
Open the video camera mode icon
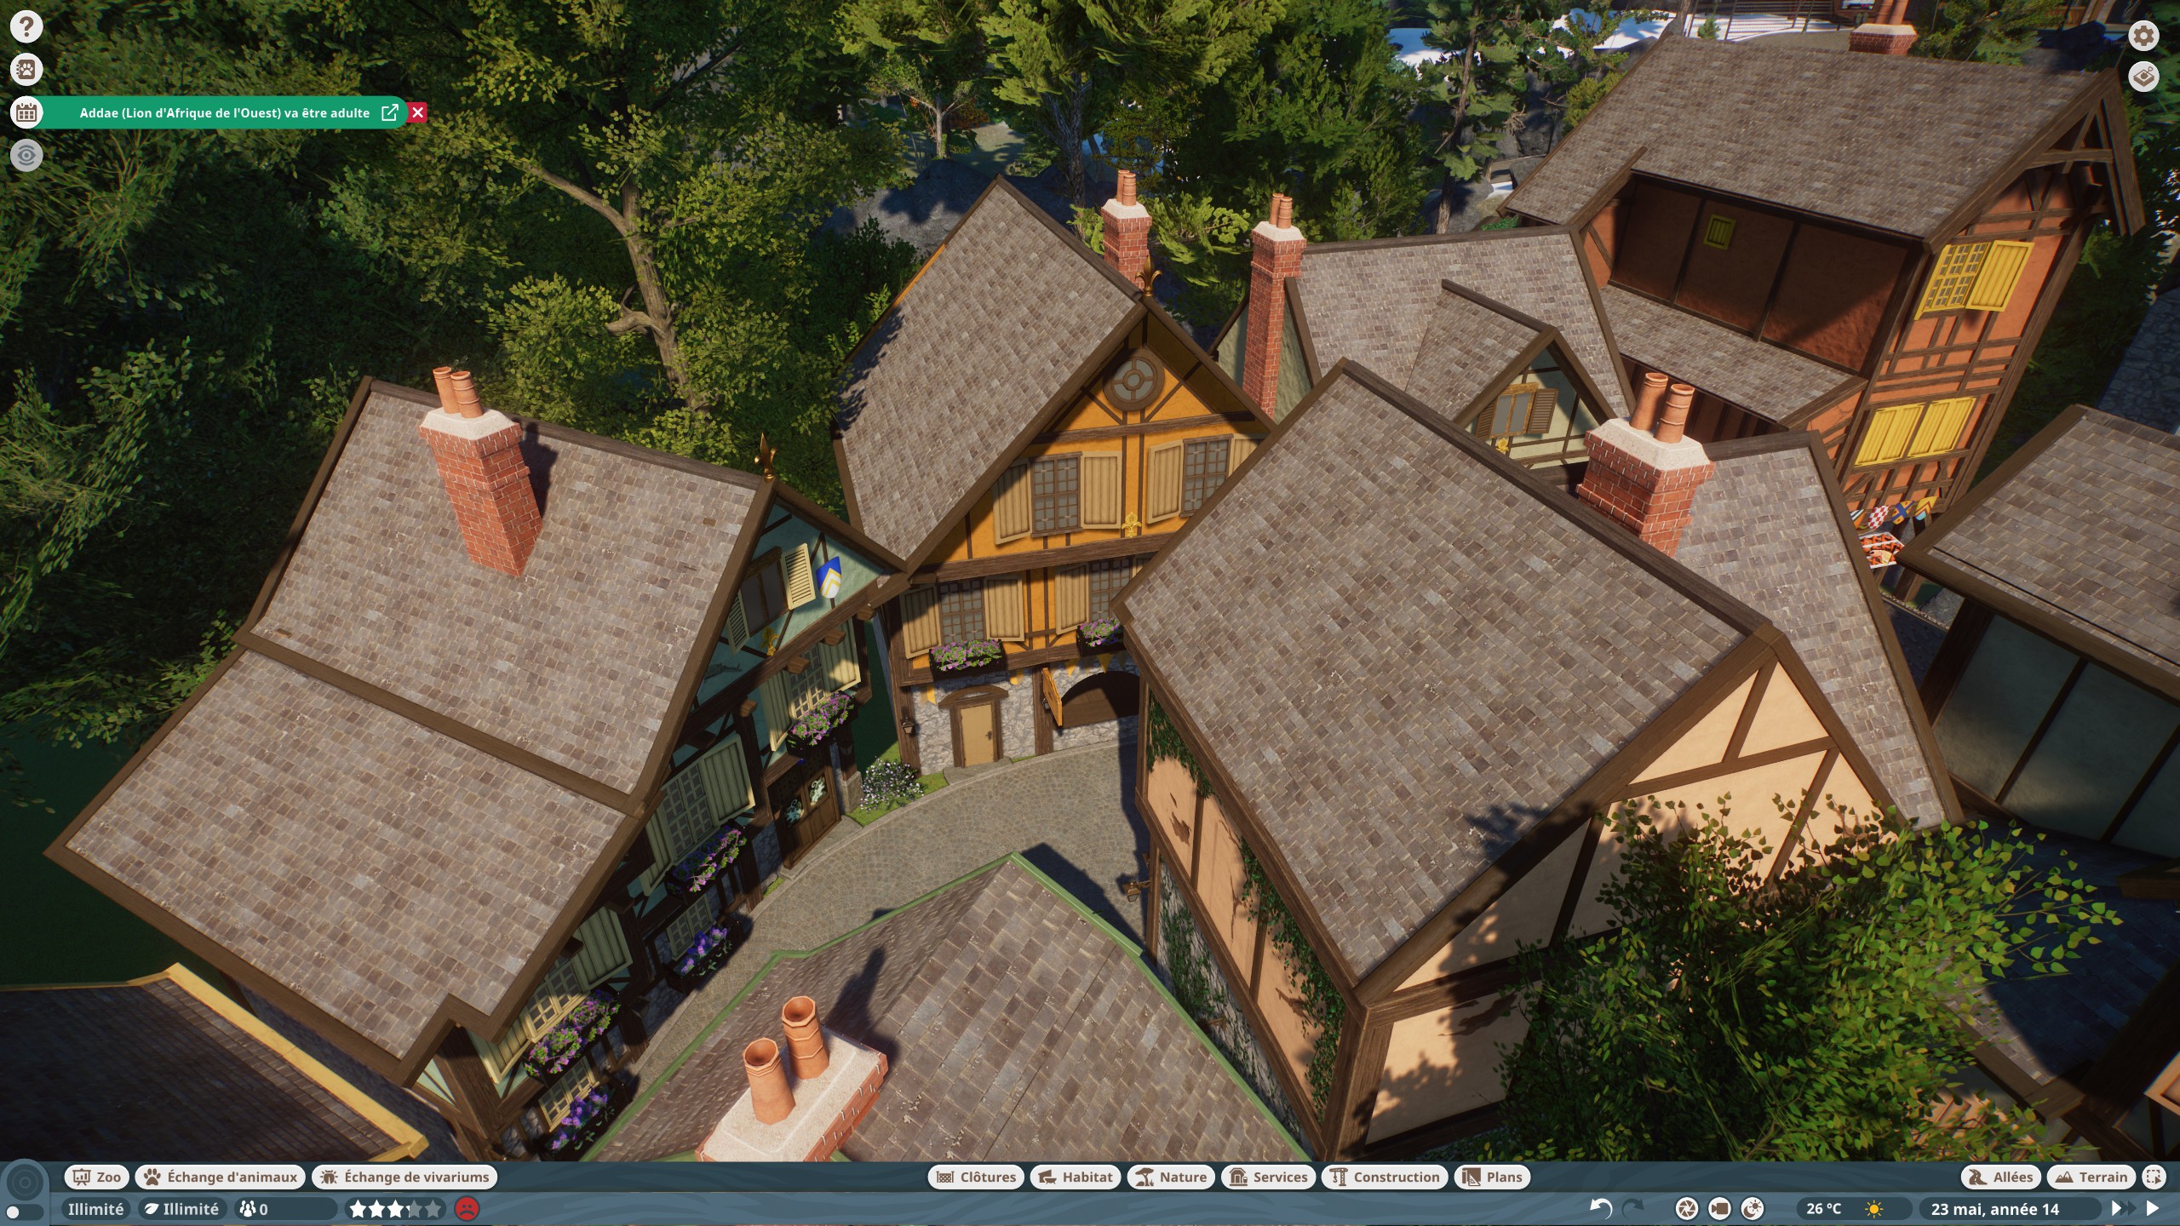(1719, 1208)
